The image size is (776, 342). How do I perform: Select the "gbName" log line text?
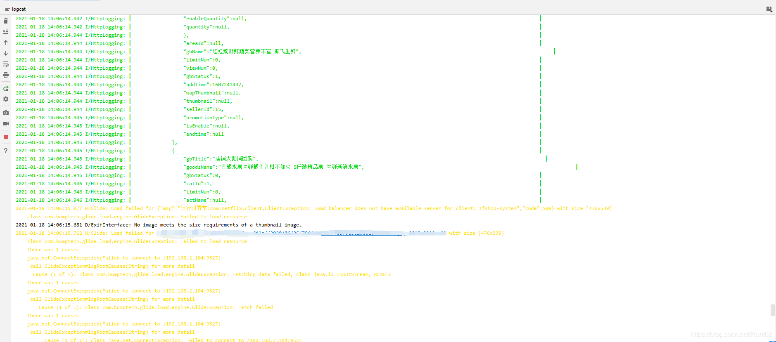pyautogui.click(x=242, y=52)
